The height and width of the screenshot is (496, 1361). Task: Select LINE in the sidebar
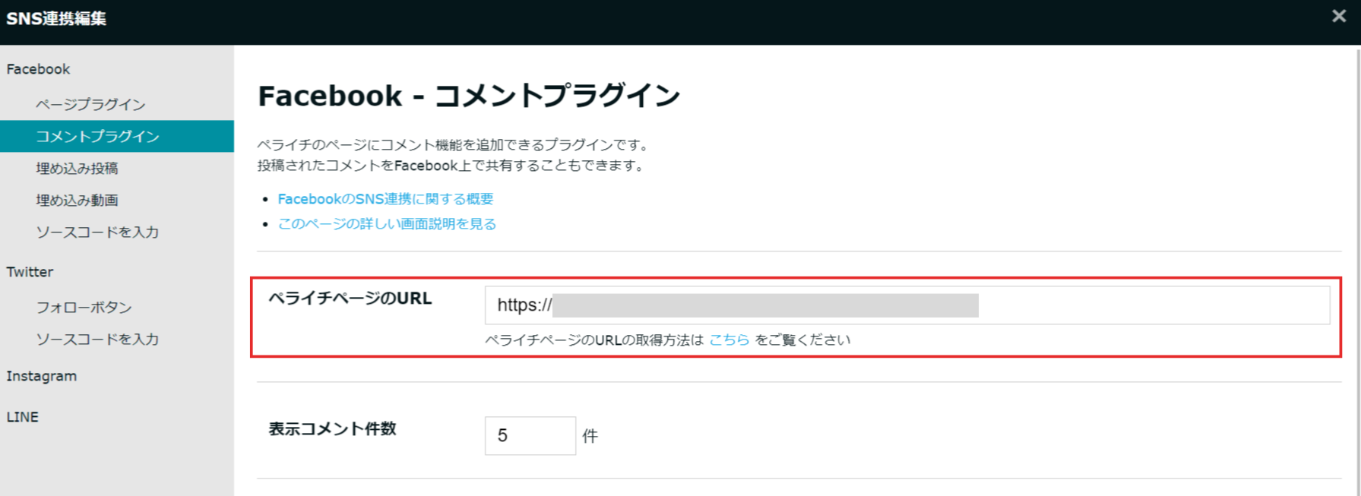coord(22,417)
